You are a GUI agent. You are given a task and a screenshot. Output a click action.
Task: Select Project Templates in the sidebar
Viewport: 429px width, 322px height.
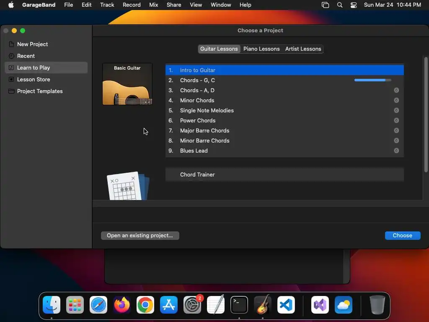46,91
